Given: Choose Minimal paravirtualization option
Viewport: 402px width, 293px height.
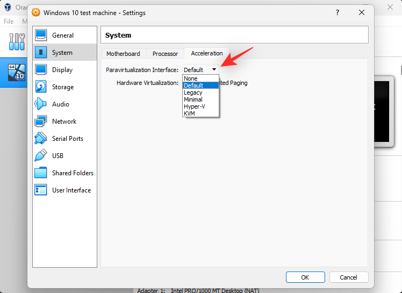Looking at the screenshot, I should click(x=200, y=99).
